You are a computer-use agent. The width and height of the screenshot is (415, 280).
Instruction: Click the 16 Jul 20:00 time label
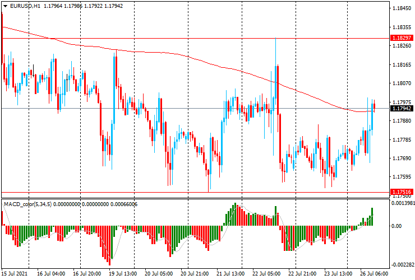click(x=87, y=274)
